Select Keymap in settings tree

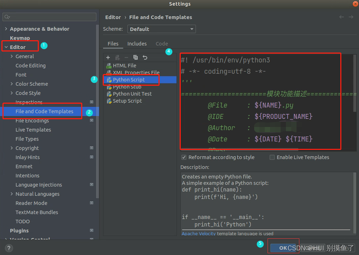20,38
